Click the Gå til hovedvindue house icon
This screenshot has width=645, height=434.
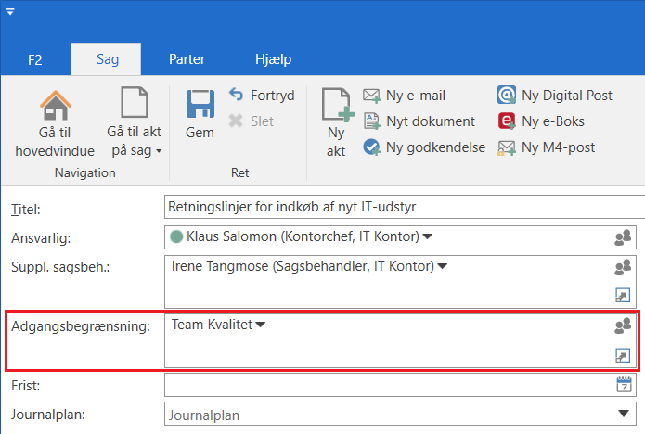pos(55,105)
